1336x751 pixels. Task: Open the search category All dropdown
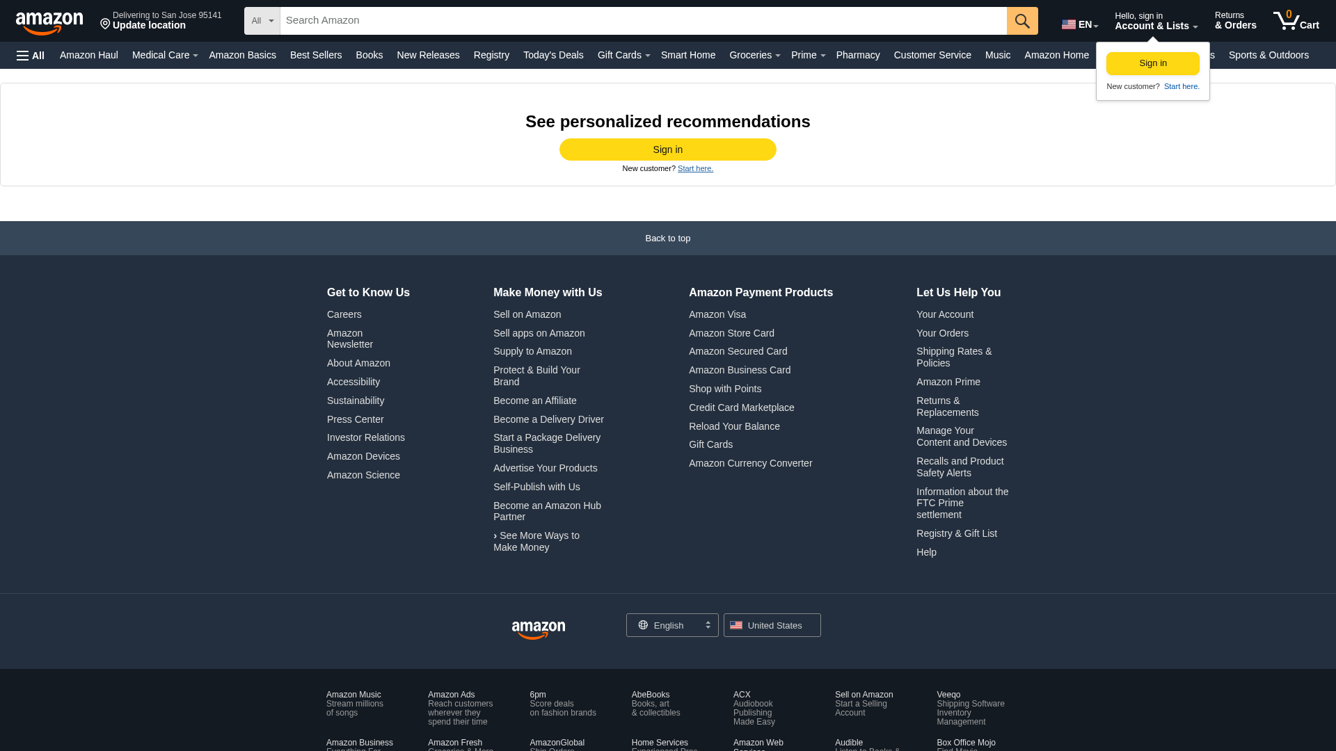click(262, 21)
